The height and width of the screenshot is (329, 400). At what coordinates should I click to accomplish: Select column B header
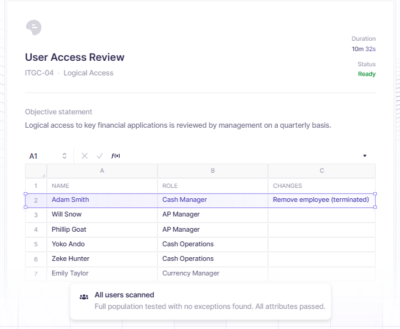click(213, 171)
